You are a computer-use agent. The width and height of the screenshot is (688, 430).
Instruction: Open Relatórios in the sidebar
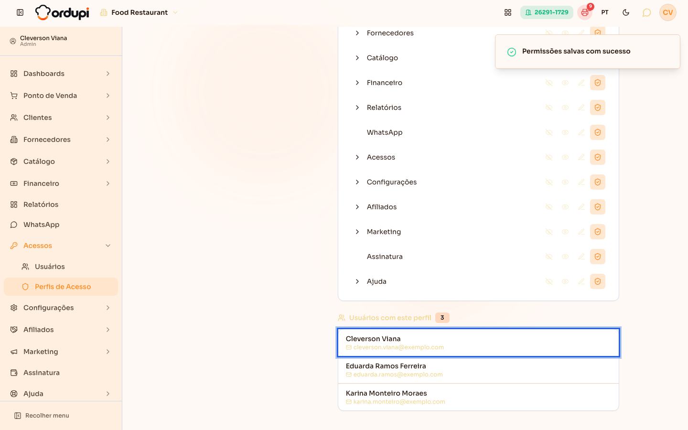pyautogui.click(x=61, y=204)
